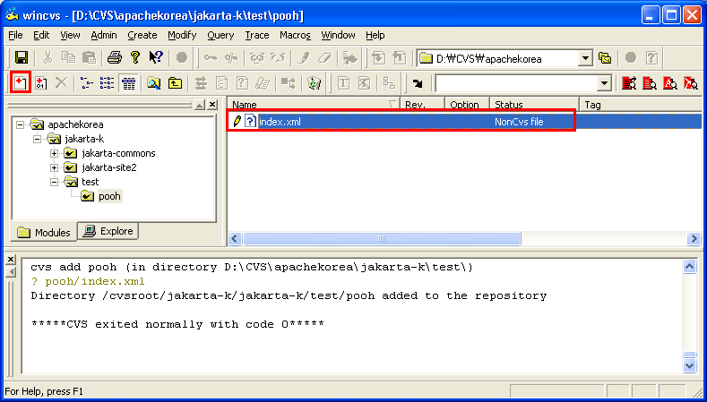This screenshot has height=402, width=707.
Task: Click the Add binary file icon
Action: tap(40, 82)
